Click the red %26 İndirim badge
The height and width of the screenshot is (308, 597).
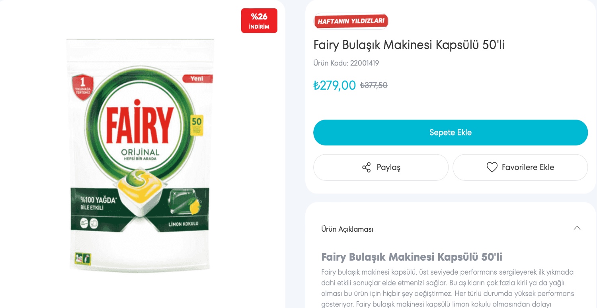click(x=259, y=21)
